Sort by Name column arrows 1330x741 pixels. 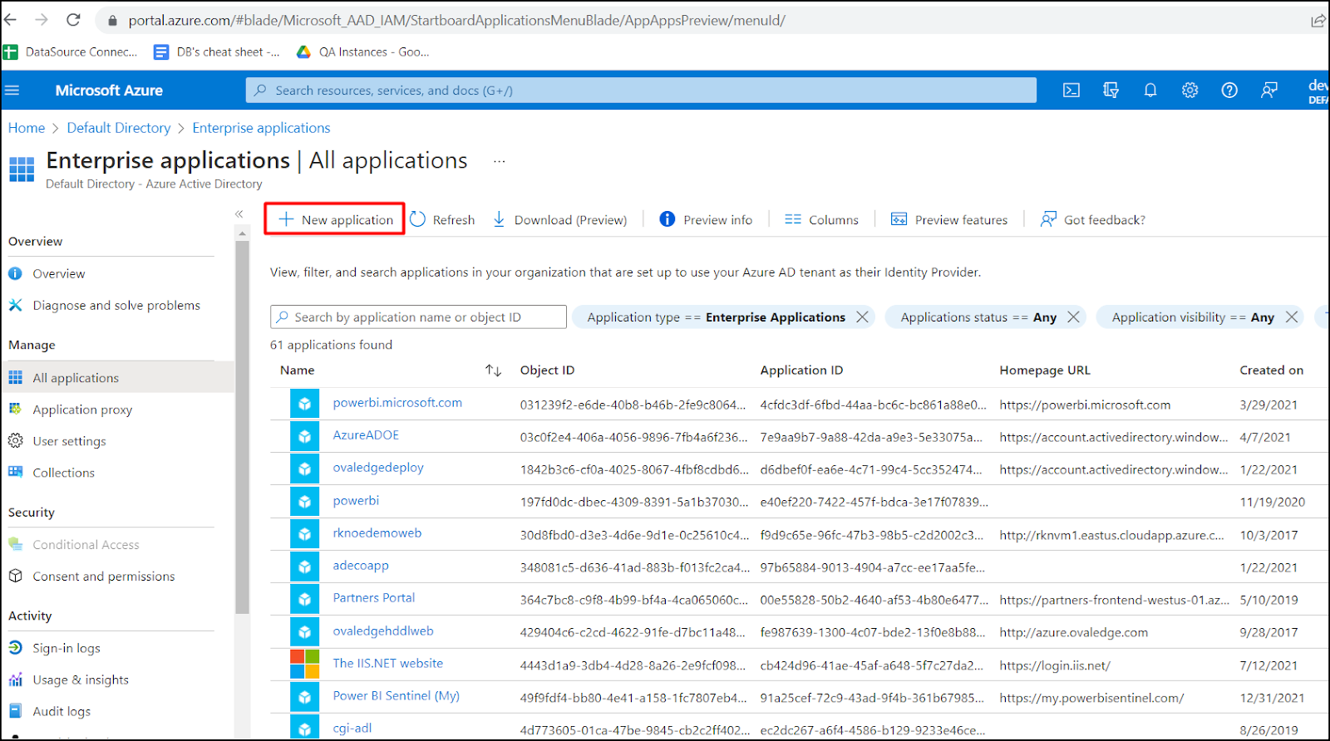pos(494,370)
